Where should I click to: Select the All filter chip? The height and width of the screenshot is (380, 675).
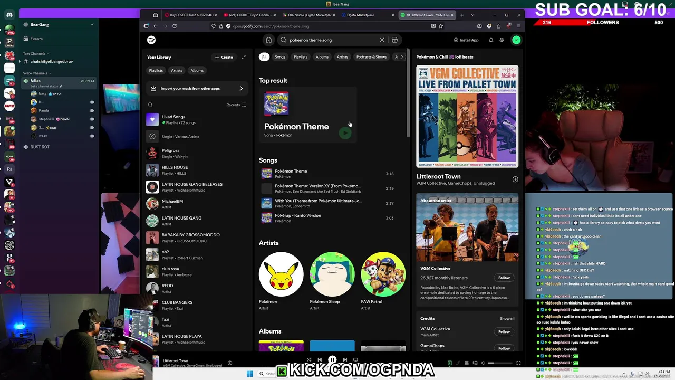pyautogui.click(x=264, y=57)
